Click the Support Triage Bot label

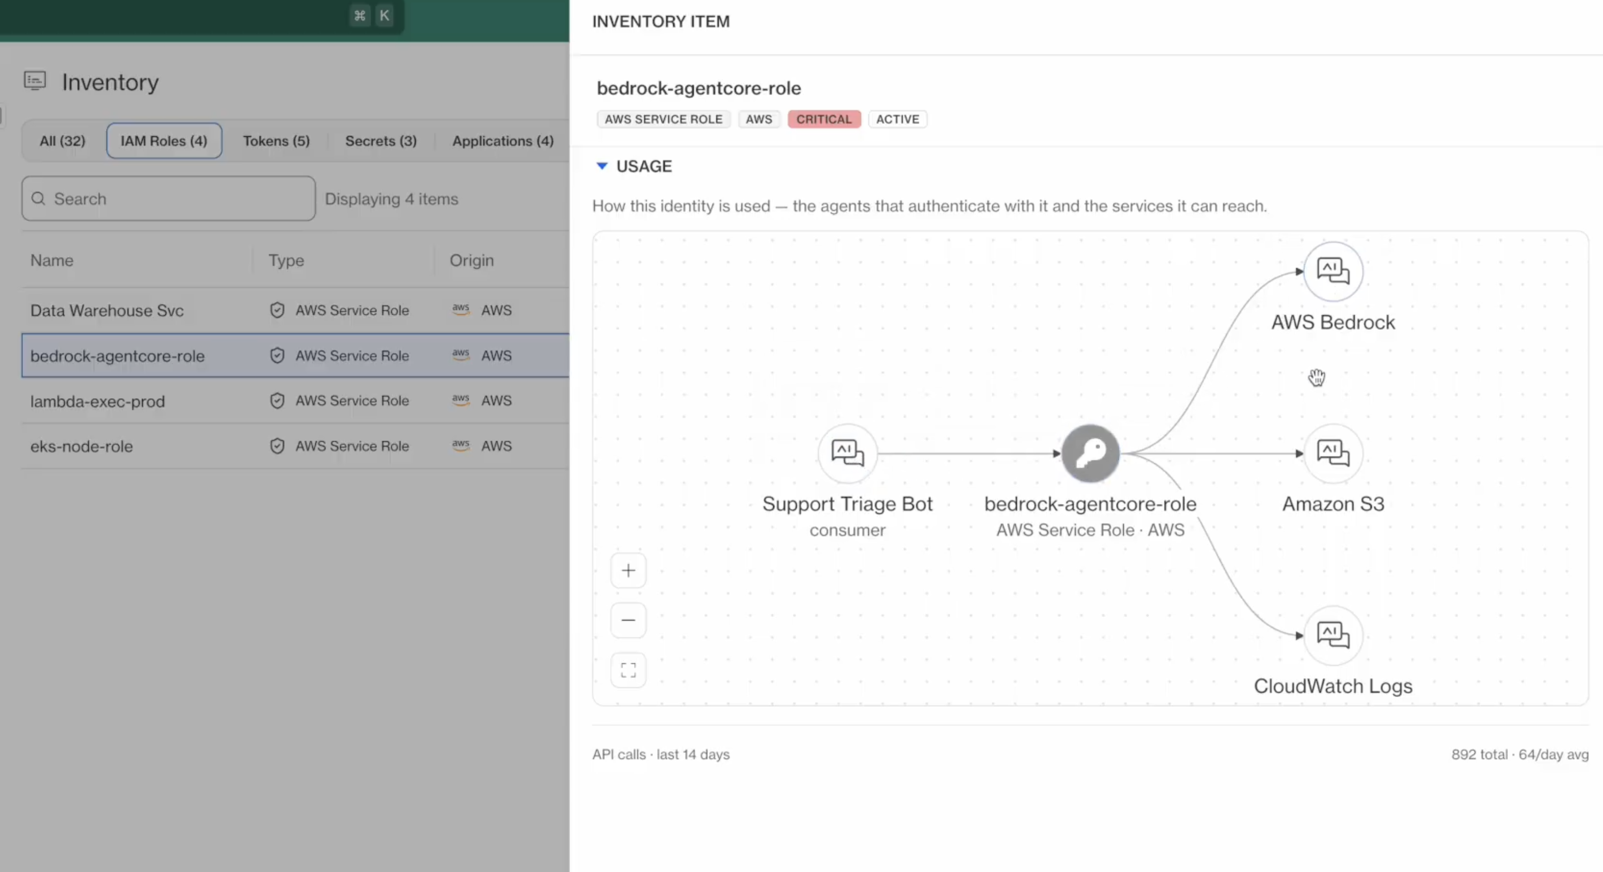(x=847, y=503)
